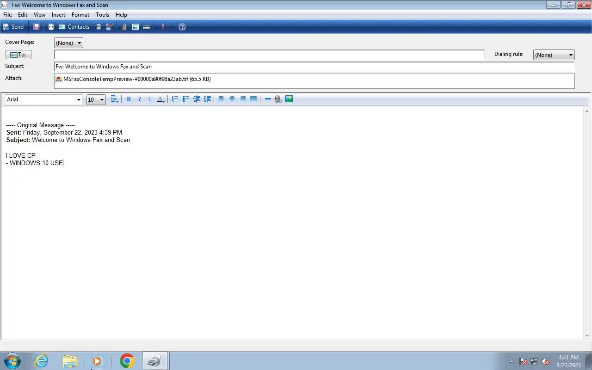The height and width of the screenshot is (370, 592).
Task: Click the Save floppy disk icon
Action: pos(37,27)
